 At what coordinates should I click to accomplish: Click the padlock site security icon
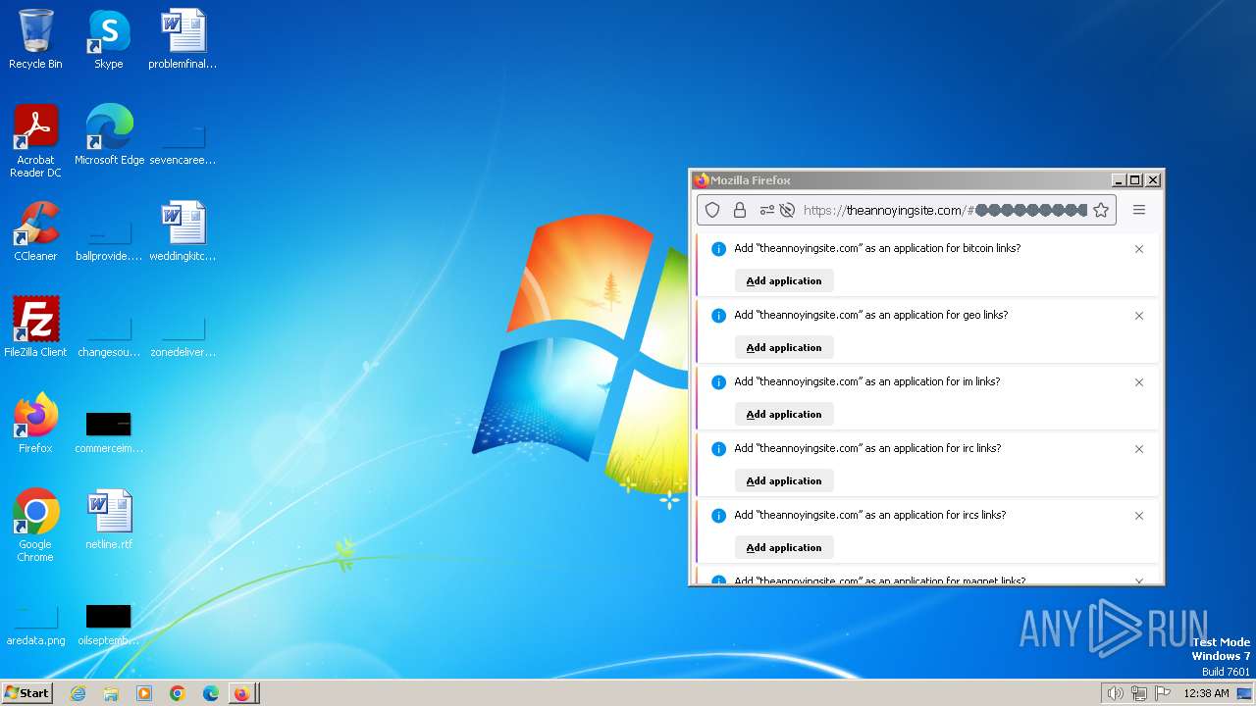740,210
